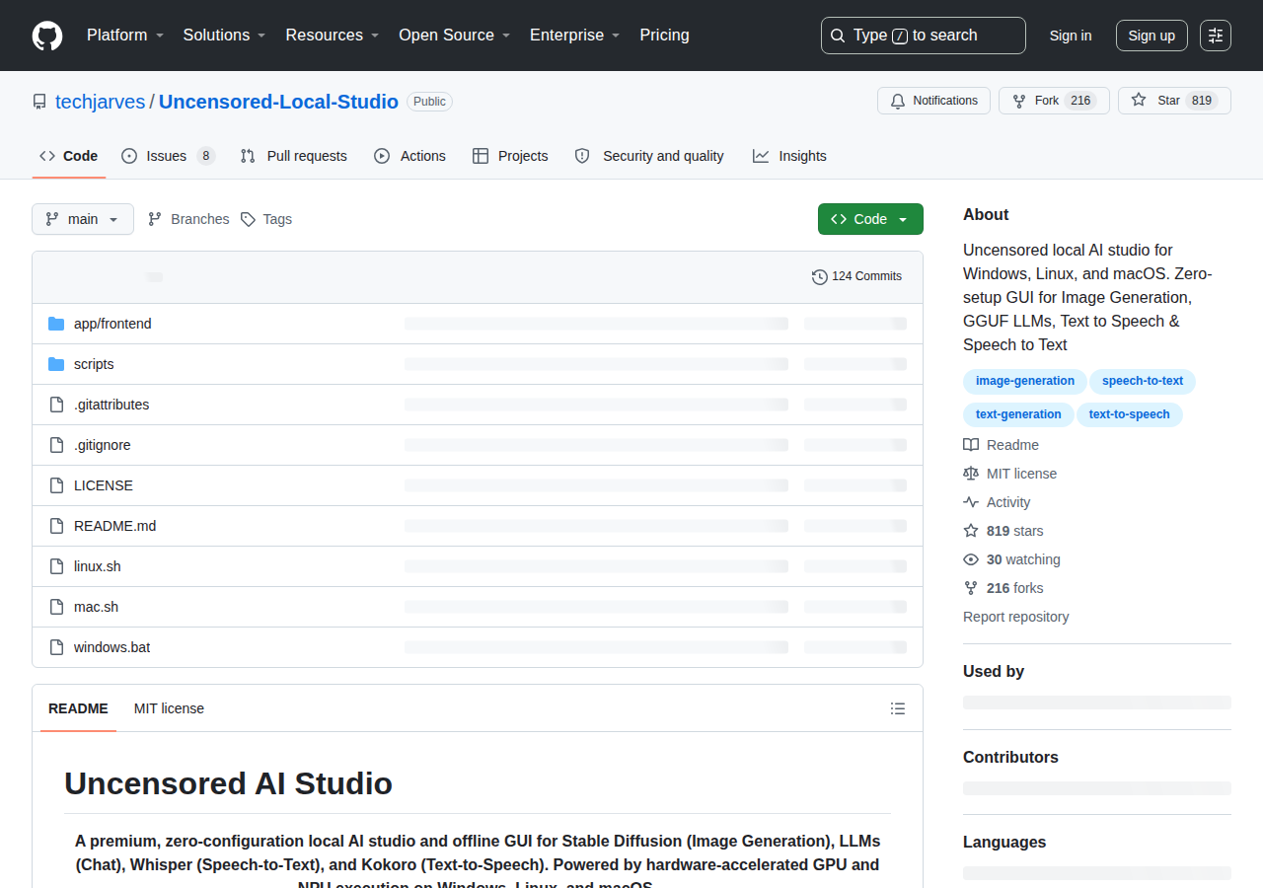Expand the Enterprise menu
The image size is (1263, 888).
(x=574, y=36)
